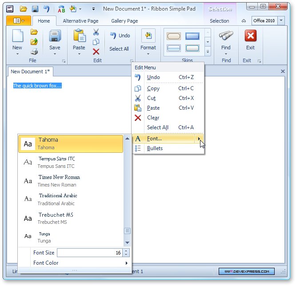Click the Undo button in ribbon
Image resolution: width=296 pixels, height=286 pixels.
click(x=120, y=36)
